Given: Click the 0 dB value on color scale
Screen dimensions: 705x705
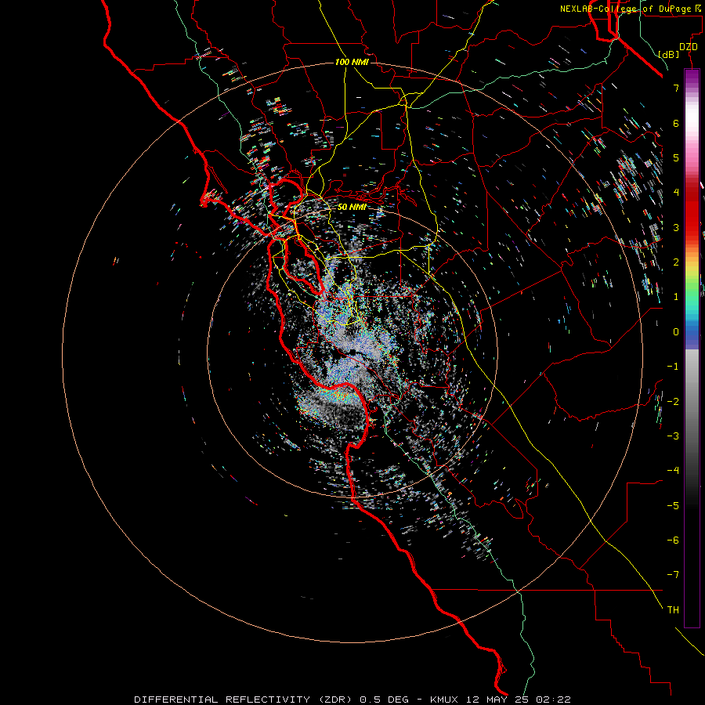Looking at the screenshot, I should (x=676, y=332).
